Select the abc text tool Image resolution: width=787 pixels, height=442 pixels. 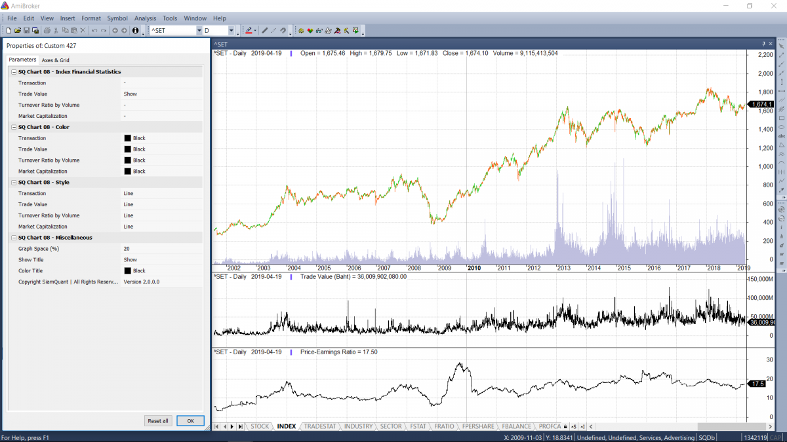(x=781, y=136)
